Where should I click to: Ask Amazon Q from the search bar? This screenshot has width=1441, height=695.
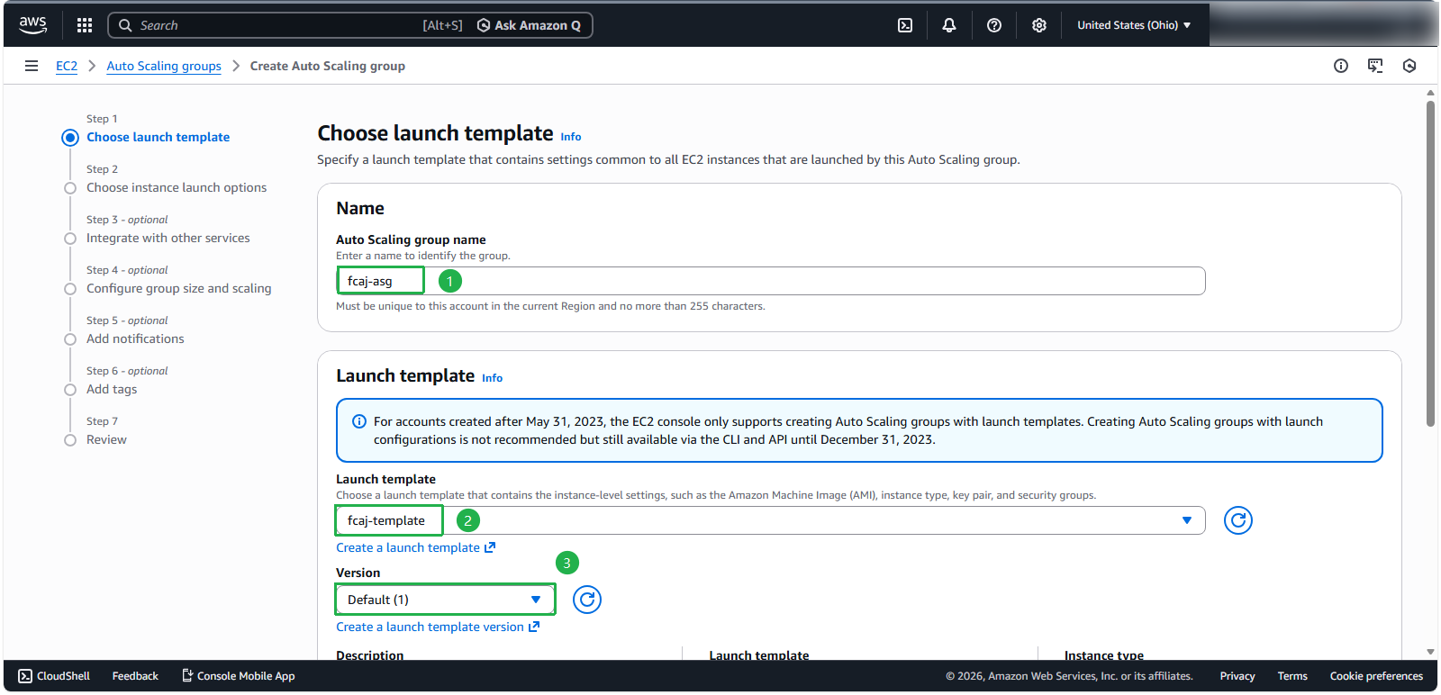[x=530, y=25]
